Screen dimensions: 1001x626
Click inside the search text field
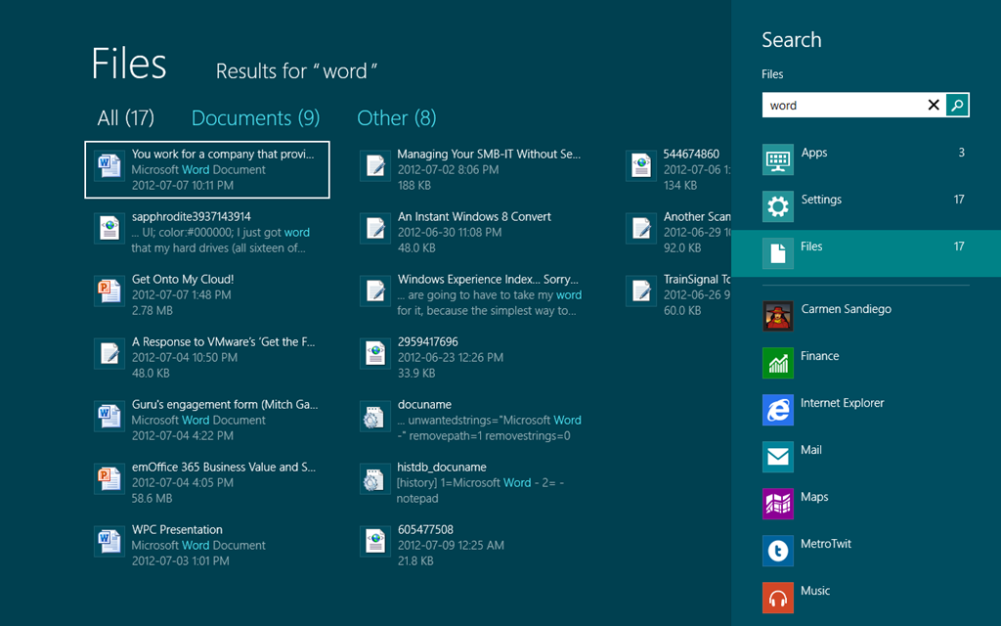tap(841, 105)
